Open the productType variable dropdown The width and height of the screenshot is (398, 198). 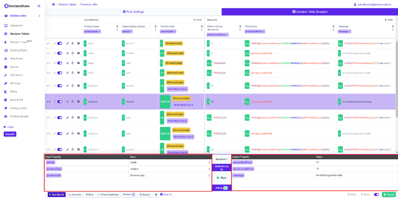(x=93, y=31)
